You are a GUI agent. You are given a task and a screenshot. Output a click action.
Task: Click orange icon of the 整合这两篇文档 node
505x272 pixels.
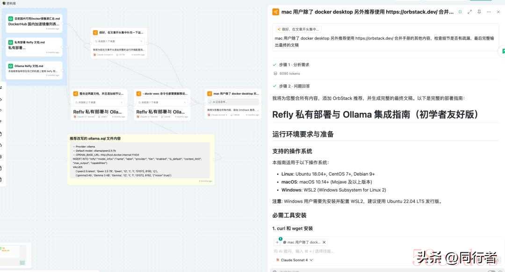(76, 94)
